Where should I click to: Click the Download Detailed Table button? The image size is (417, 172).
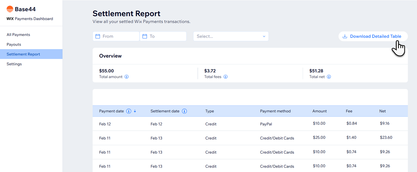click(373, 36)
